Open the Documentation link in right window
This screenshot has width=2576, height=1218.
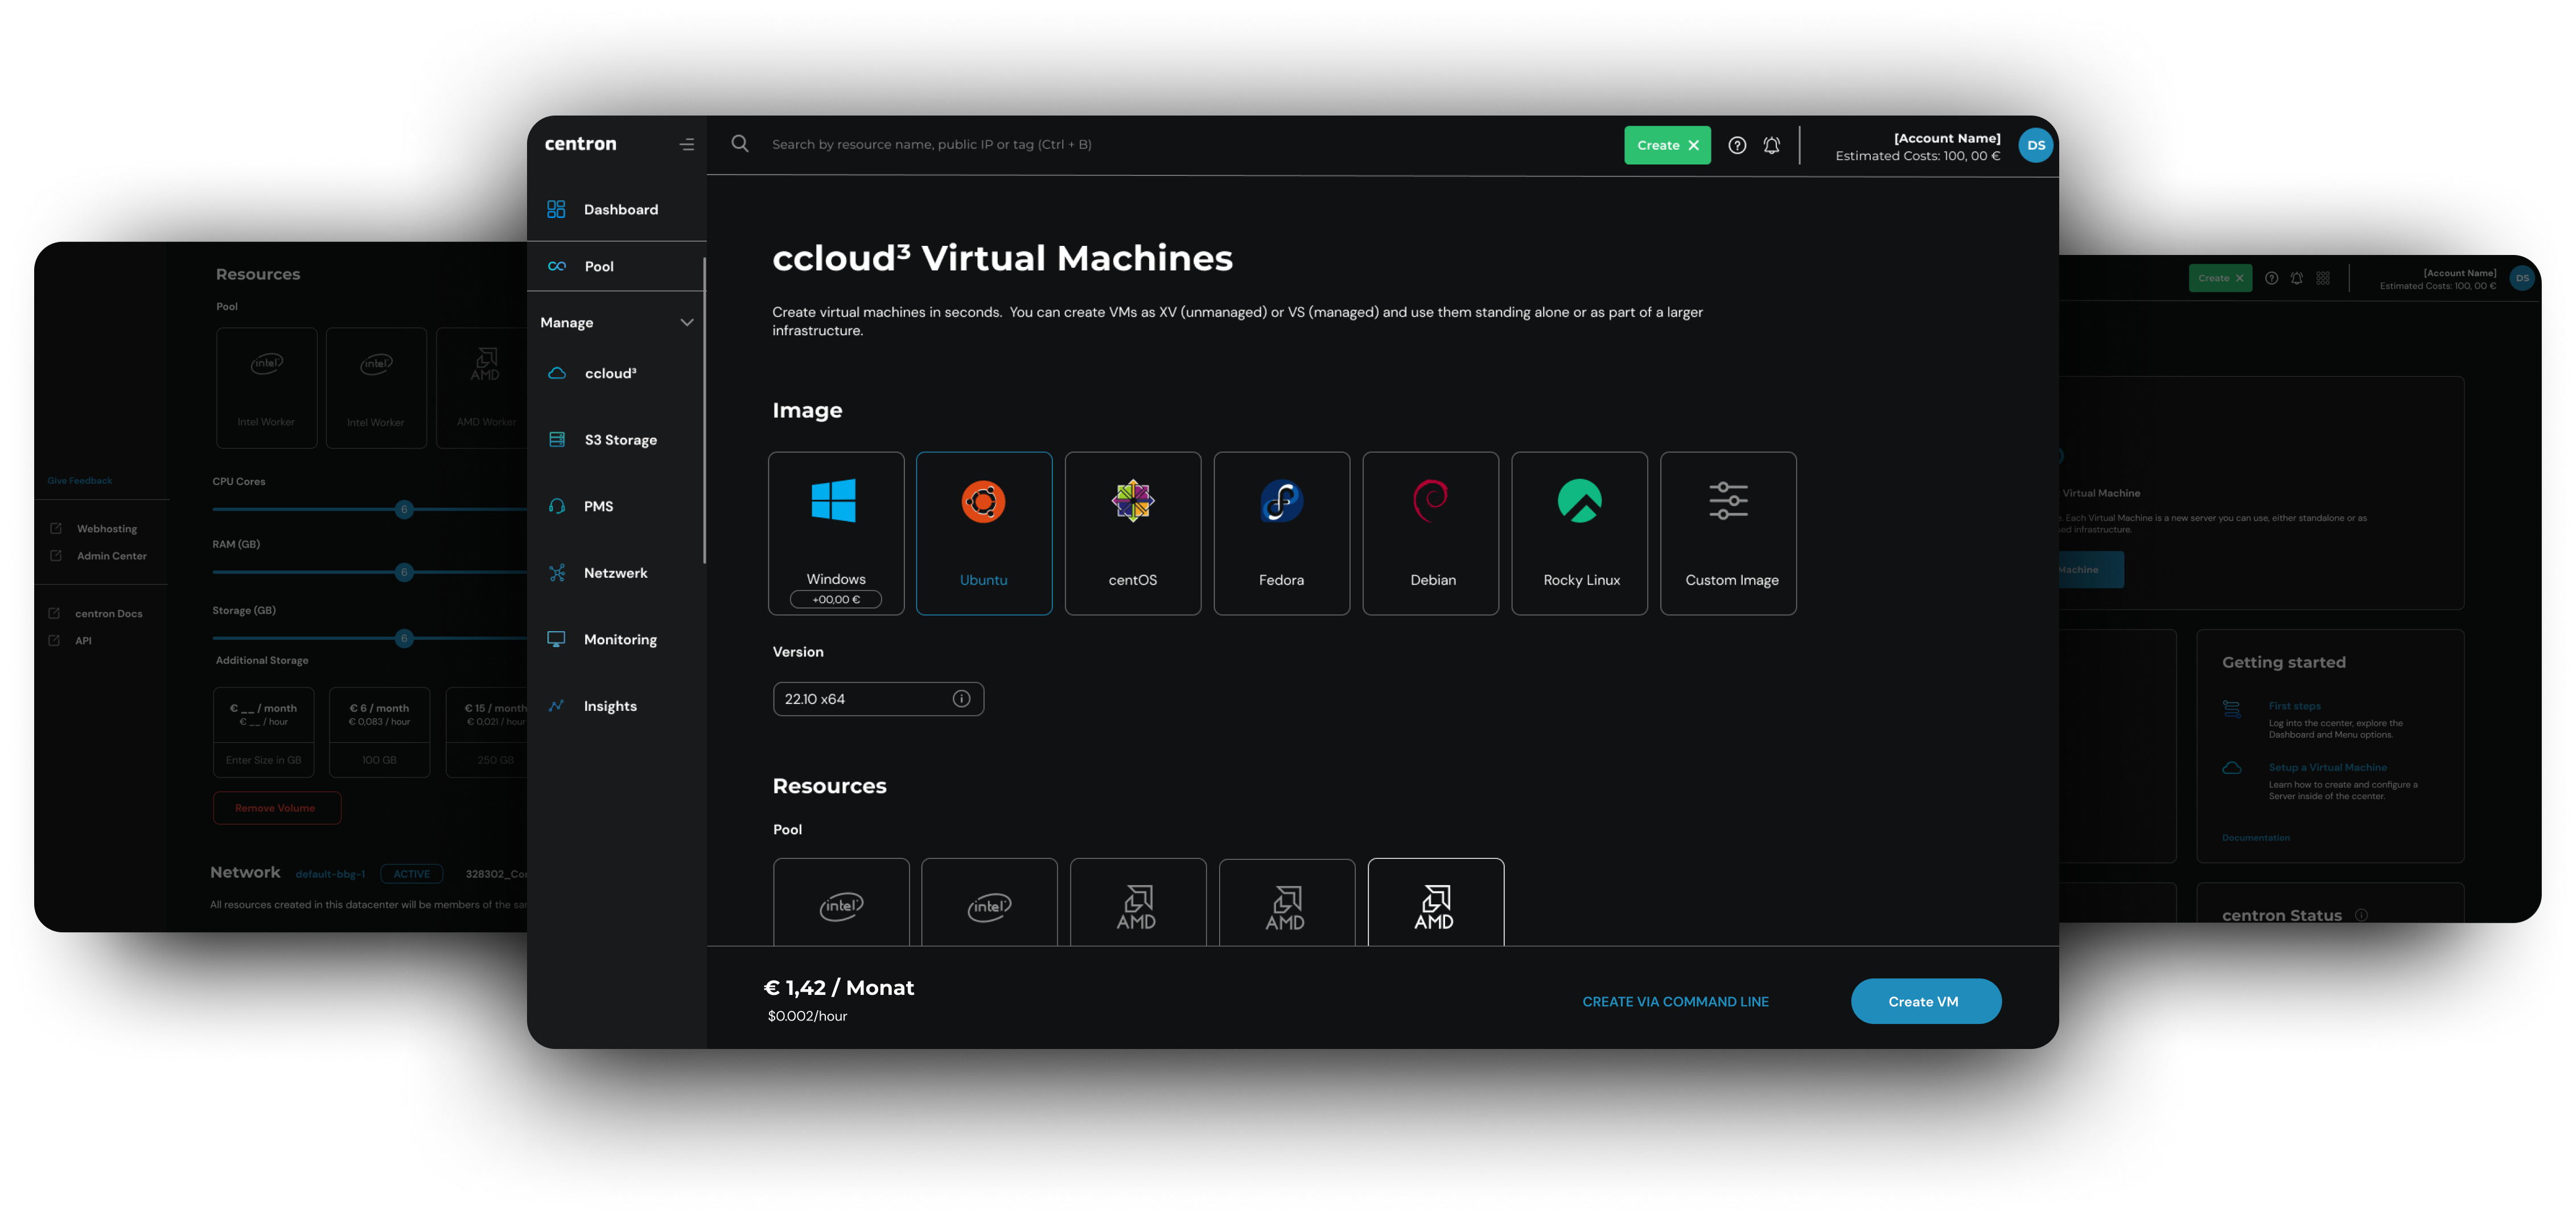coord(2255,838)
